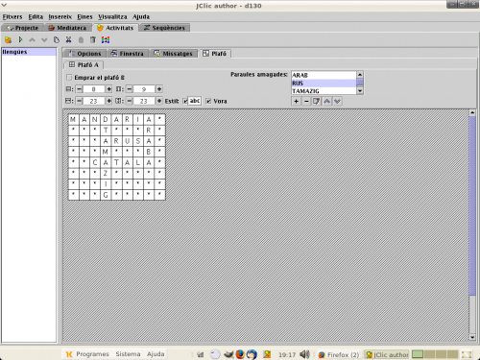The height and width of the screenshot is (360, 480).
Task: Click the board panel scroll down arrow
Action: pyautogui.click(x=472, y=337)
